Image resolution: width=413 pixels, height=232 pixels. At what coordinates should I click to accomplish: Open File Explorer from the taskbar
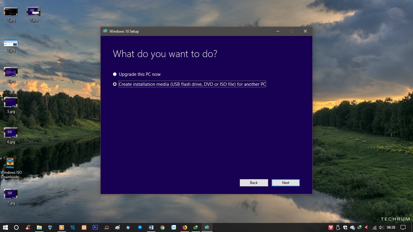[39, 227]
